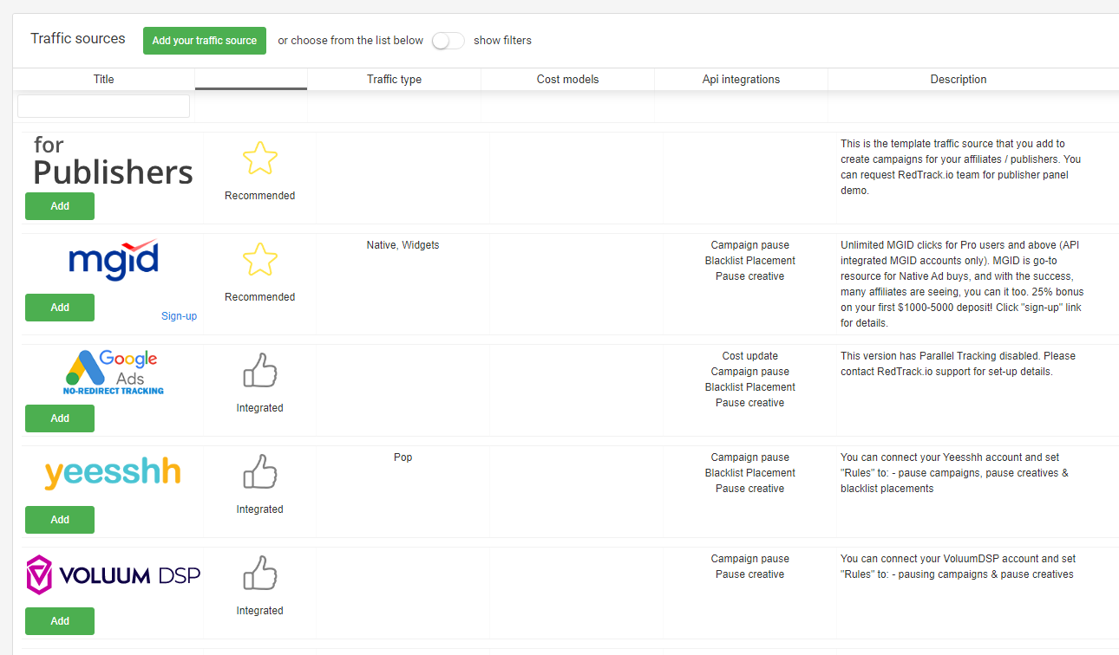1119x655 pixels.
Task: Click the Voluum DSP logo
Action: coord(113,575)
